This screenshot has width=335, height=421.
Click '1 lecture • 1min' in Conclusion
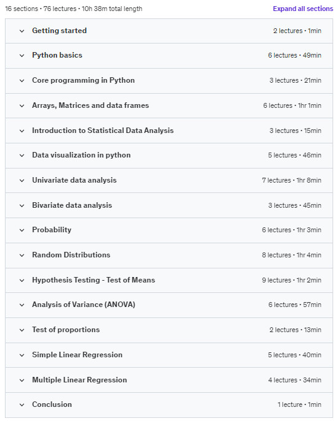click(299, 404)
